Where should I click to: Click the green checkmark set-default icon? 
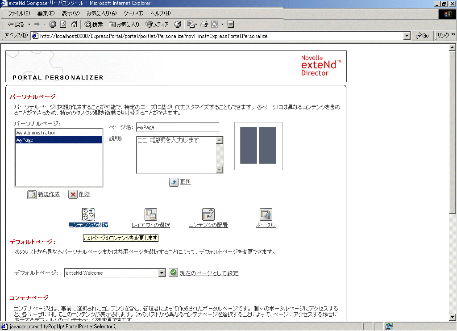click(174, 272)
